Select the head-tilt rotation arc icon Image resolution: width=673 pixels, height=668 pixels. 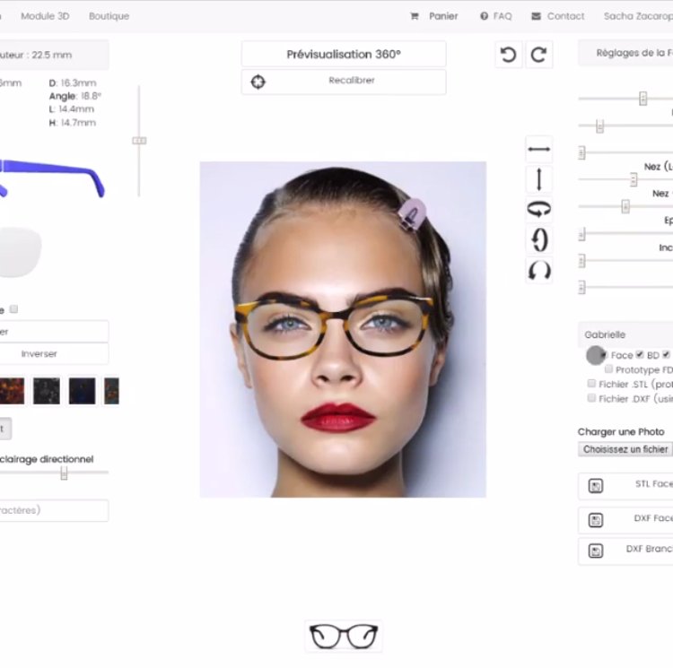pyautogui.click(x=539, y=271)
